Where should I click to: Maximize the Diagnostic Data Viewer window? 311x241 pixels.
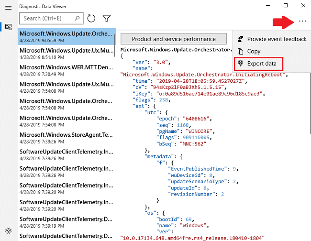286,6
